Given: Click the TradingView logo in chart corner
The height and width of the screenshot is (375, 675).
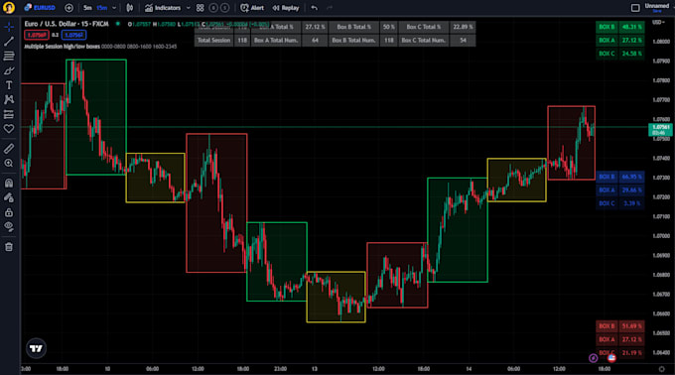Looking at the screenshot, I should point(36,348).
